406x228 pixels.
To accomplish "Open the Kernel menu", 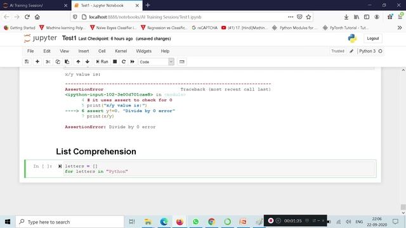I will (121, 51).
